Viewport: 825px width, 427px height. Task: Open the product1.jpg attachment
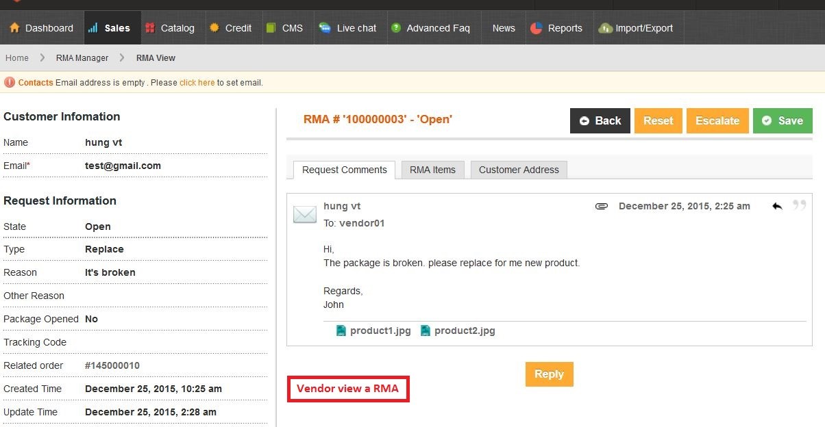point(380,331)
